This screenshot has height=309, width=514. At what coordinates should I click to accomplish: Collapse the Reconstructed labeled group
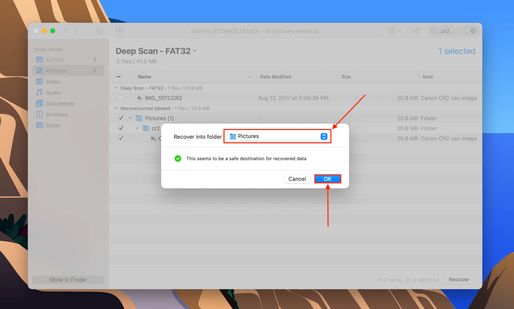(116, 108)
